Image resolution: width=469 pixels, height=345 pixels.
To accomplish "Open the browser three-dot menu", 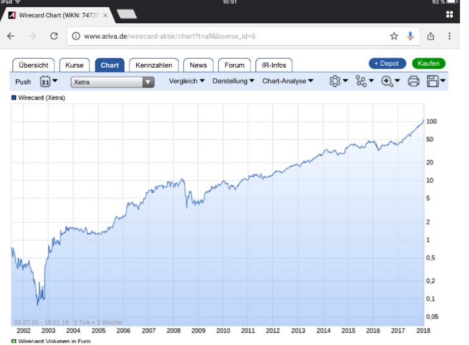I will 449,36.
